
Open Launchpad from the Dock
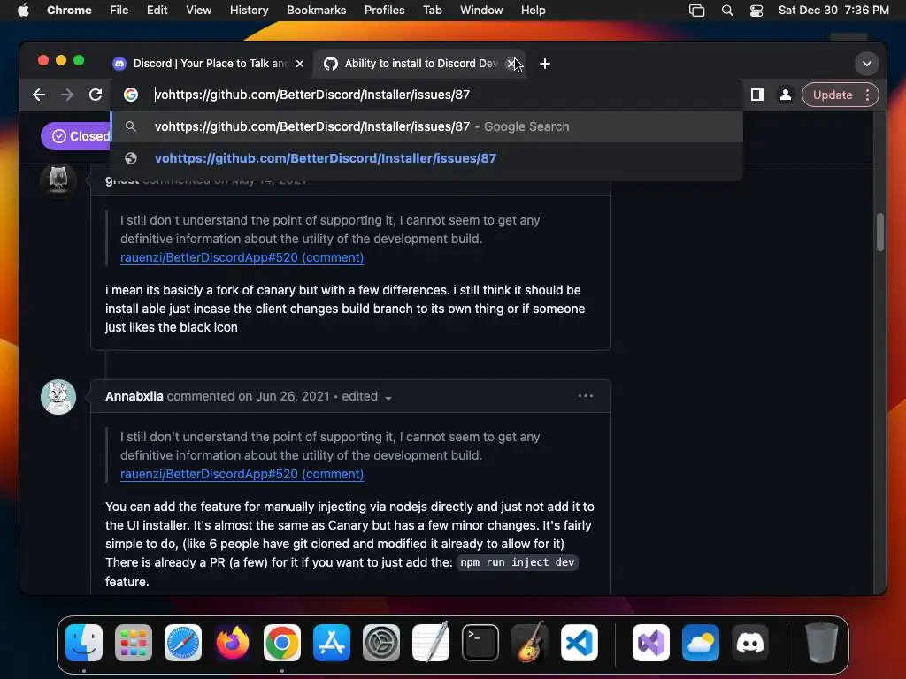click(x=134, y=643)
